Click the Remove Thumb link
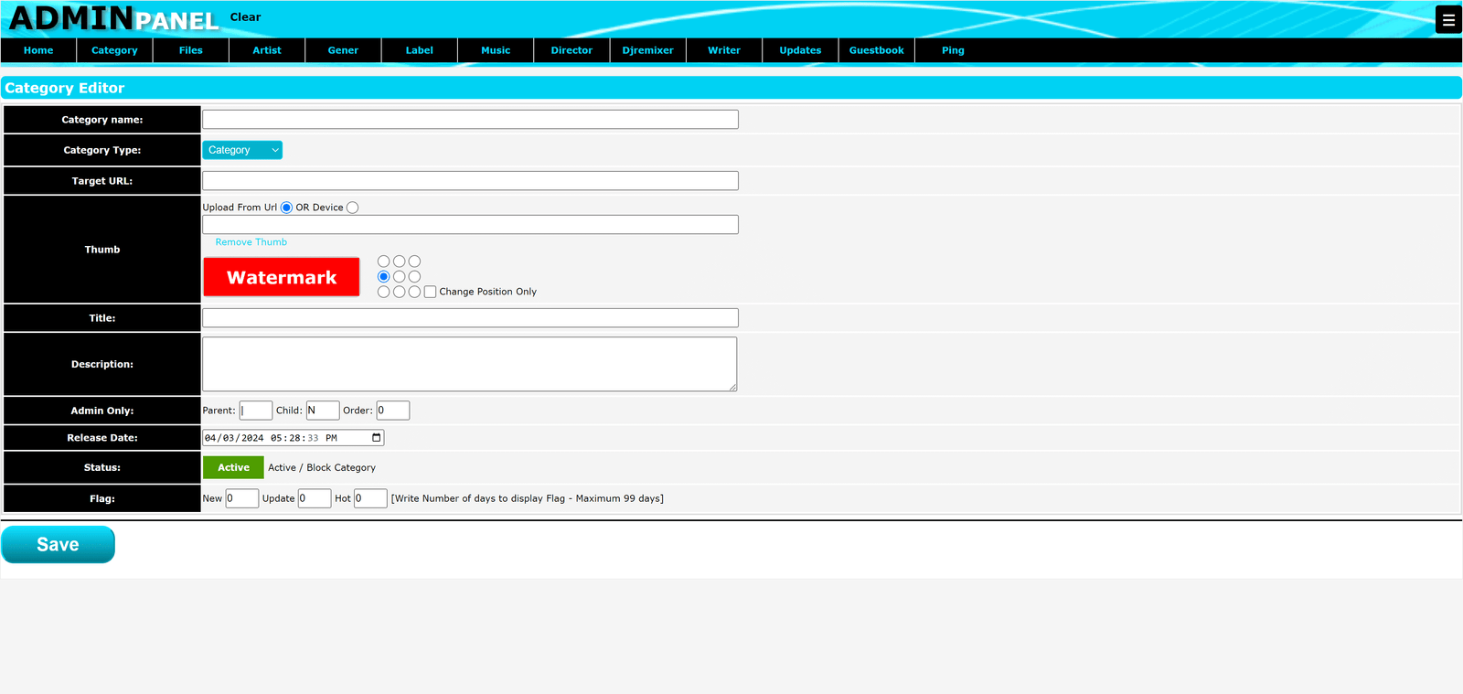Screen dimensions: 1463x694 tap(251, 242)
